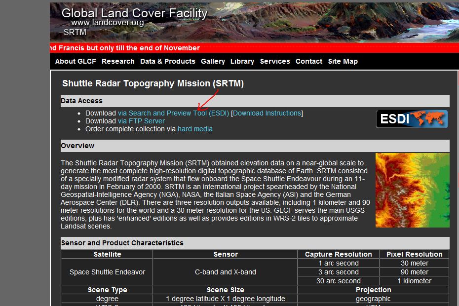
Task: Follow the via FTP Server link
Action: tap(141, 121)
